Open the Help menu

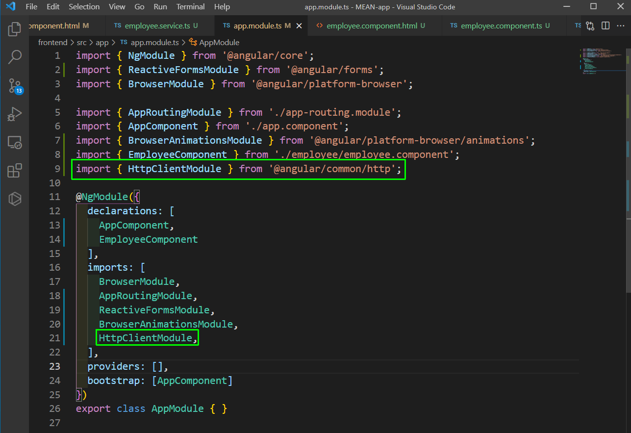[x=222, y=7]
